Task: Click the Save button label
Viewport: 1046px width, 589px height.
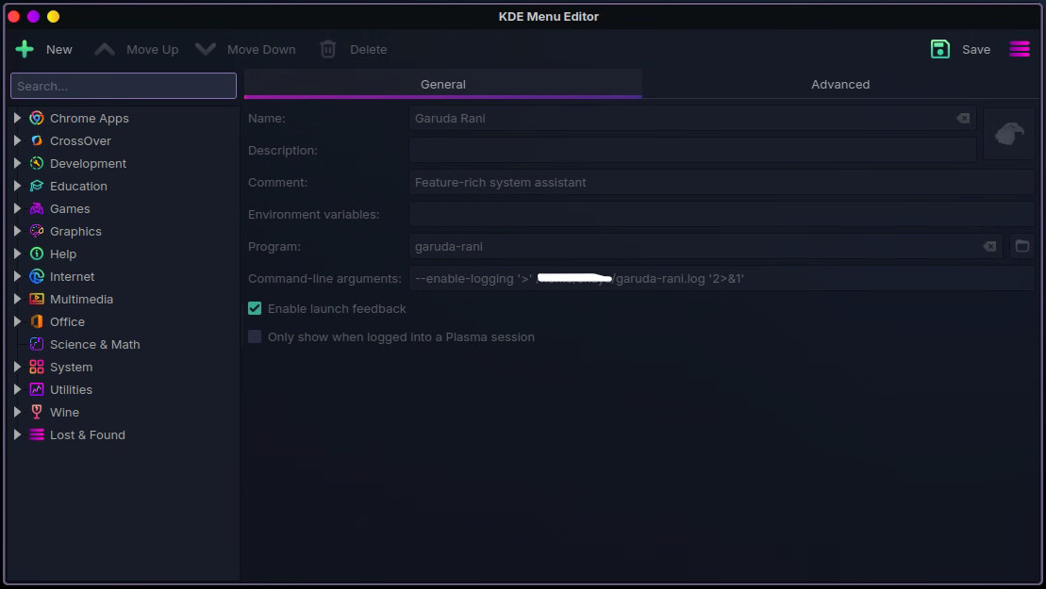Action: pos(976,50)
